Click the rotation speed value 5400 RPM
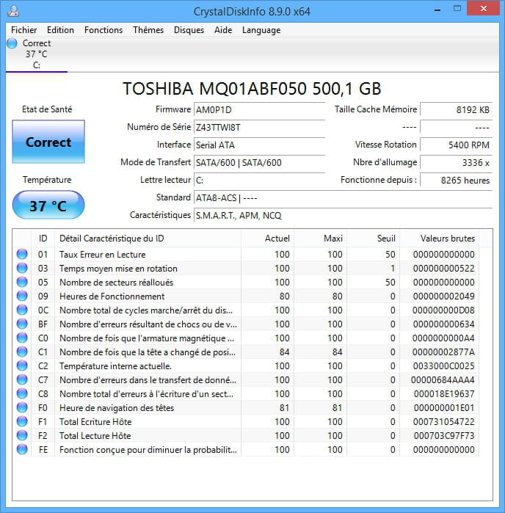The height and width of the screenshot is (513, 505). 457,145
